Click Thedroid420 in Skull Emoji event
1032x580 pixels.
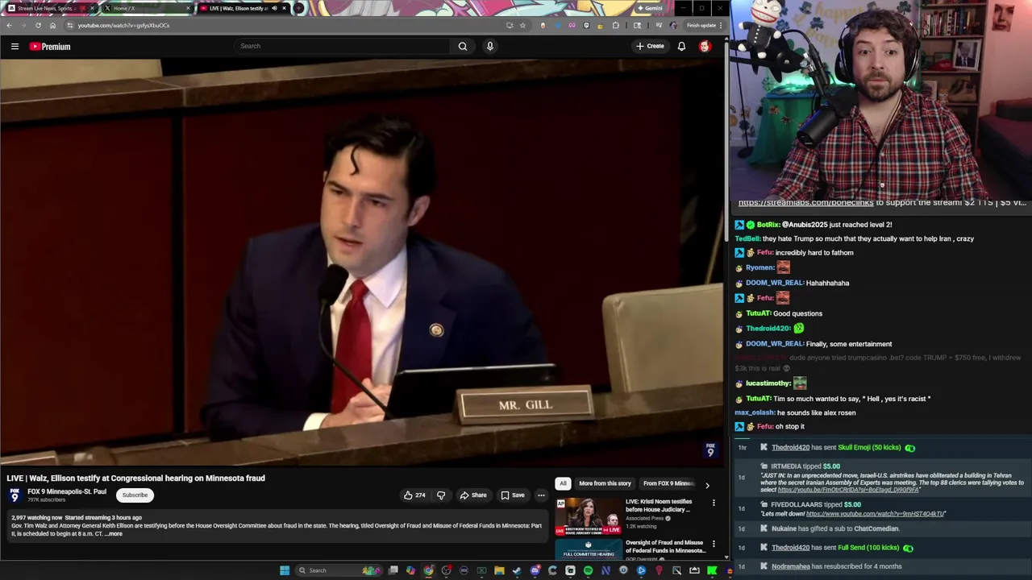pos(790,447)
